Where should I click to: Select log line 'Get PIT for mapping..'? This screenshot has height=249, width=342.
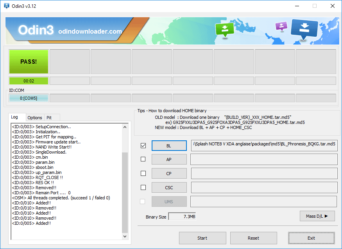[44, 137]
